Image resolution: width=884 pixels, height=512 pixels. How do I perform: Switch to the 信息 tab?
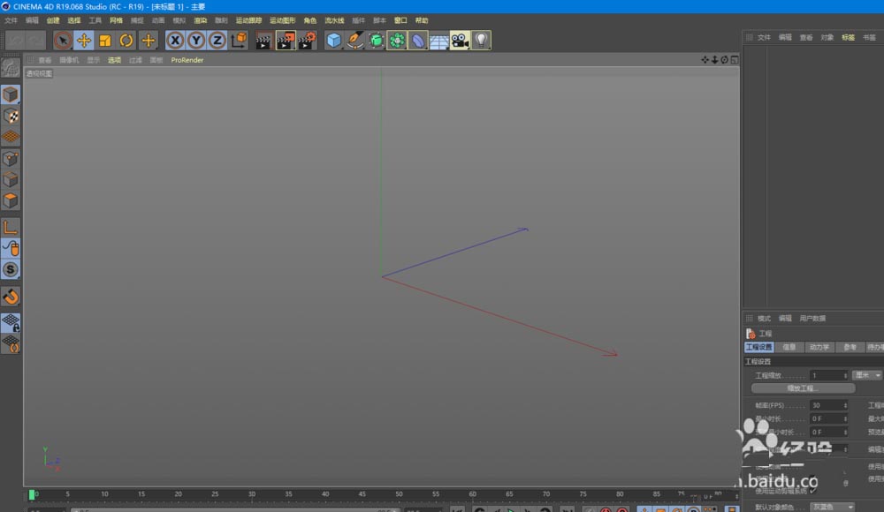coord(789,346)
